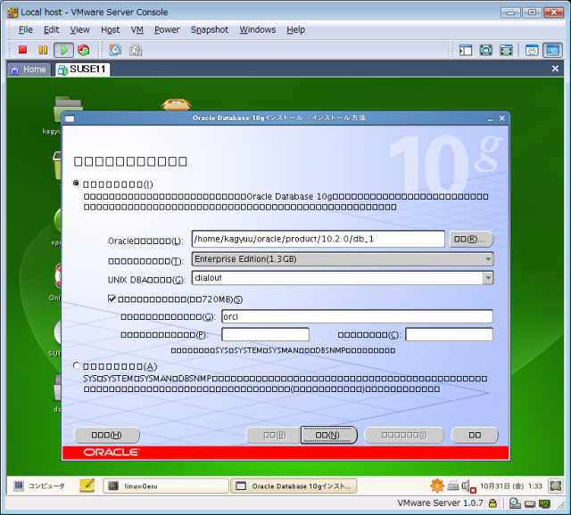
Task: Open the Enterprise Edition installation type dropdown
Action: click(x=342, y=259)
